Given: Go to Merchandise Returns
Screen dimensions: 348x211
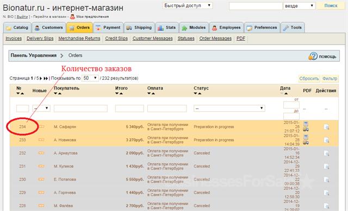Looking at the screenshot, I should tap(79, 39).
